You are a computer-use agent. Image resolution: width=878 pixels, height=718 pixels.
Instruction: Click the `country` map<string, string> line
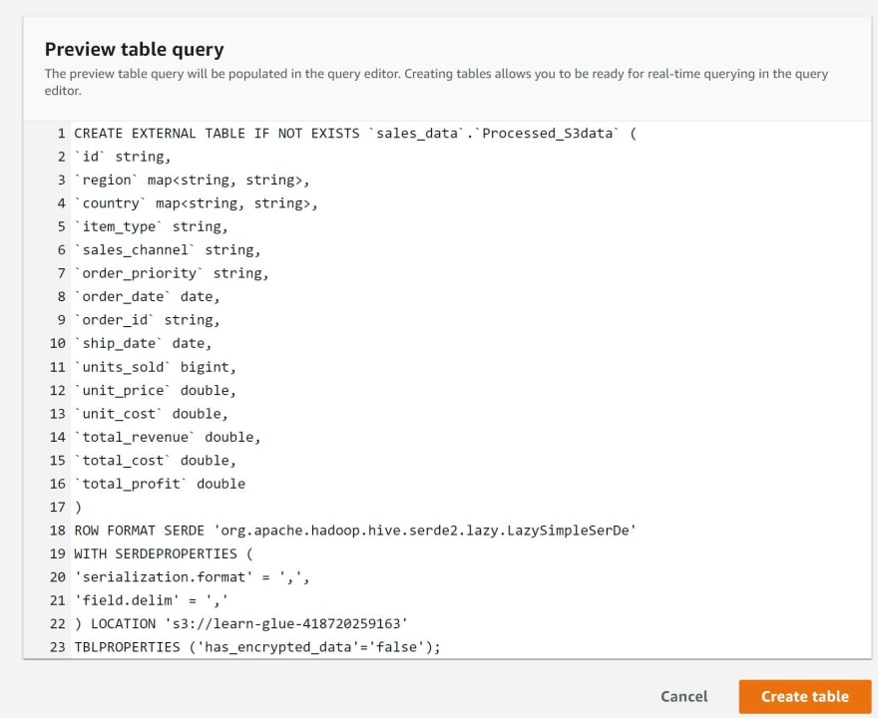click(x=196, y=203)
